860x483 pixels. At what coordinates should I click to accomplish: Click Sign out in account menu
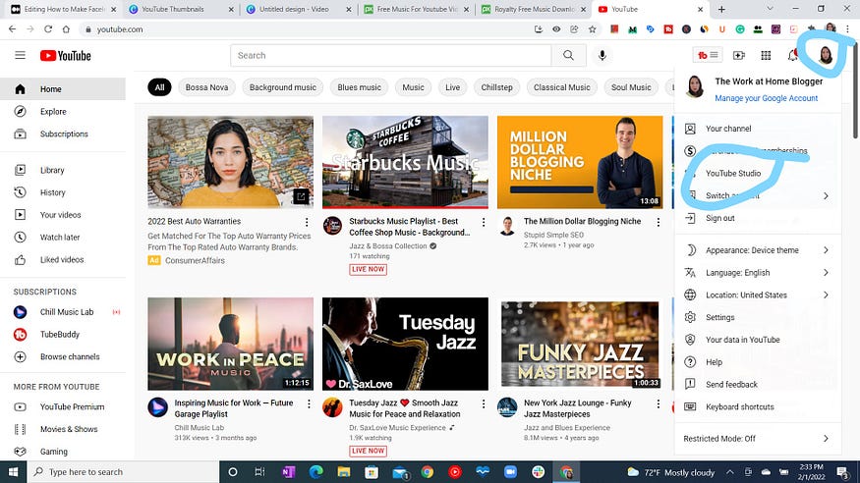(758, 218)
